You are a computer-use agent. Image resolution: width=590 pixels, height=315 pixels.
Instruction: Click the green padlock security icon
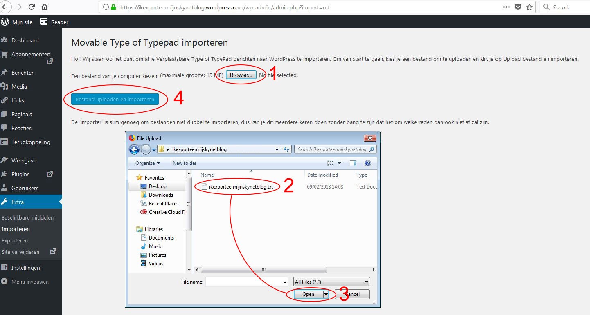point(113,7)
